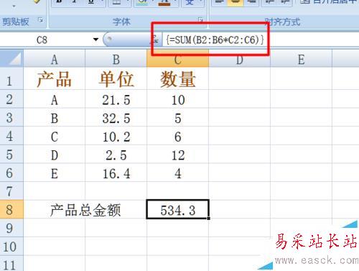Screen dimensions: 359x271
Task: Click the total cell showing 534.3
Action: (x=177, y=209)
